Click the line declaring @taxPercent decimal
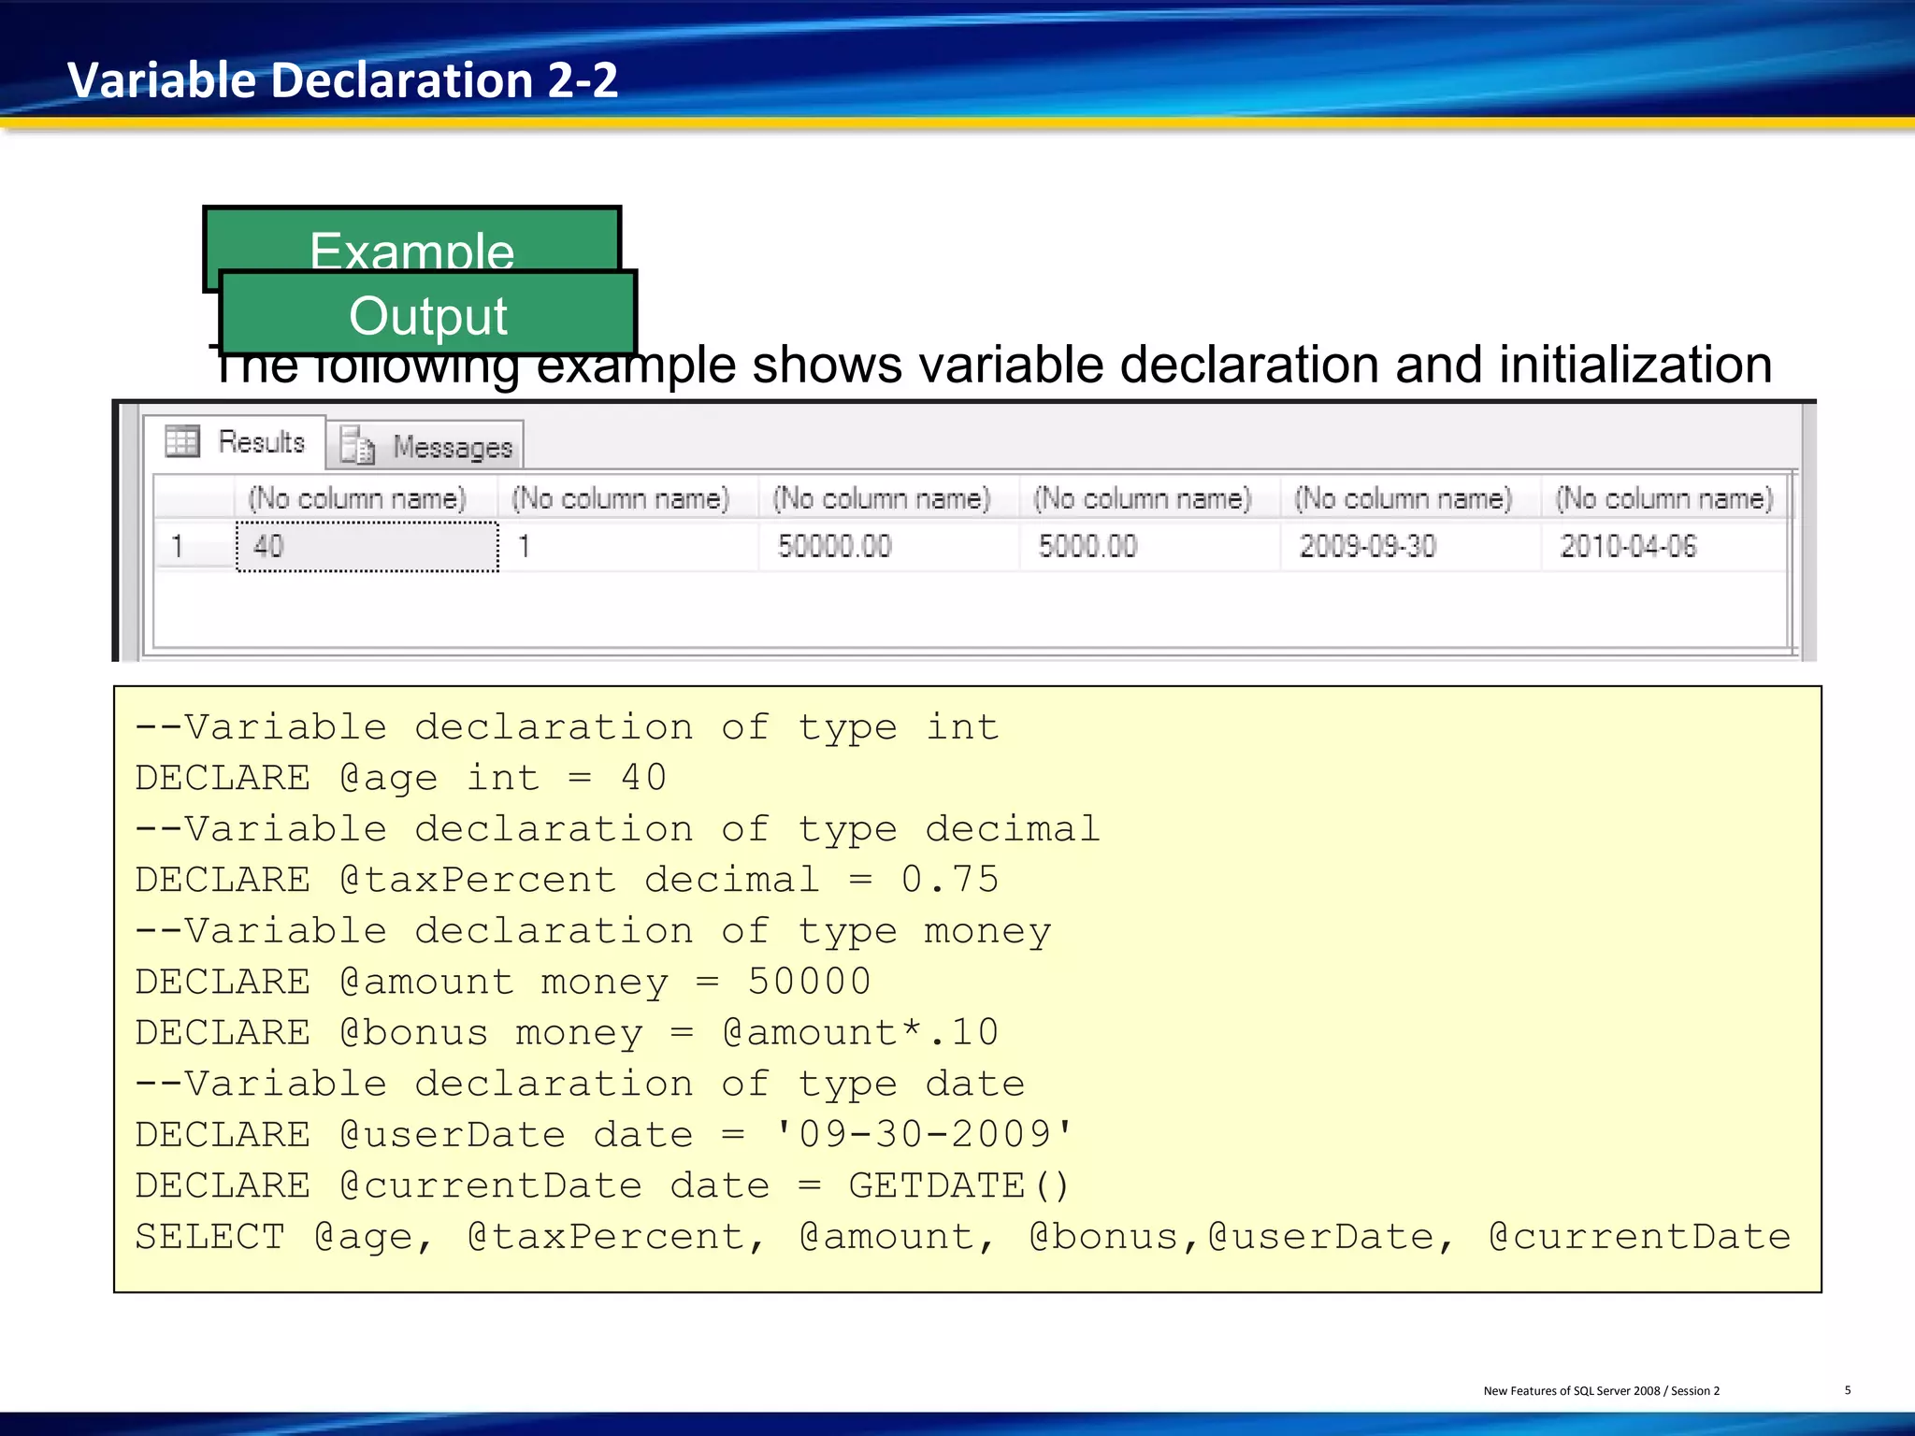This screenshot has height=1436, width=1915. (x=567, y=880)
